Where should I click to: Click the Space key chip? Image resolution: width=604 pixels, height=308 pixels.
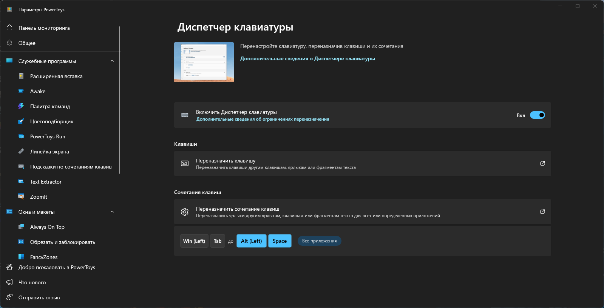[280, 241]
